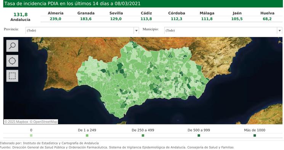
Task: Select the 'De 500 a 999' legend swatch
Action: pyautogui.click(x=199, y=136)
